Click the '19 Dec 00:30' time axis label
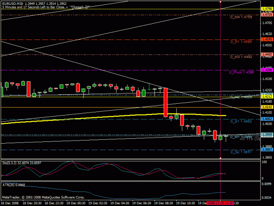This screenshot has width=274, height=206. tap(76, 203)
